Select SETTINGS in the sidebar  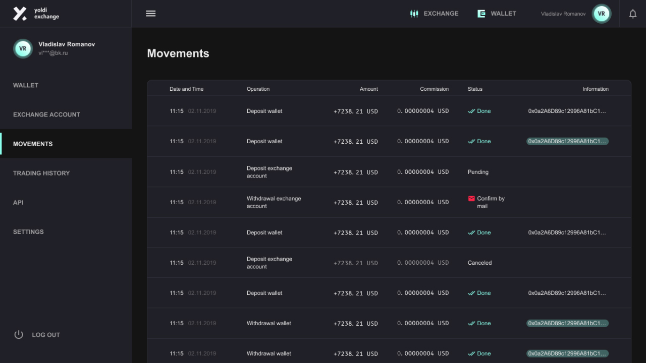[x=28, y=231]
